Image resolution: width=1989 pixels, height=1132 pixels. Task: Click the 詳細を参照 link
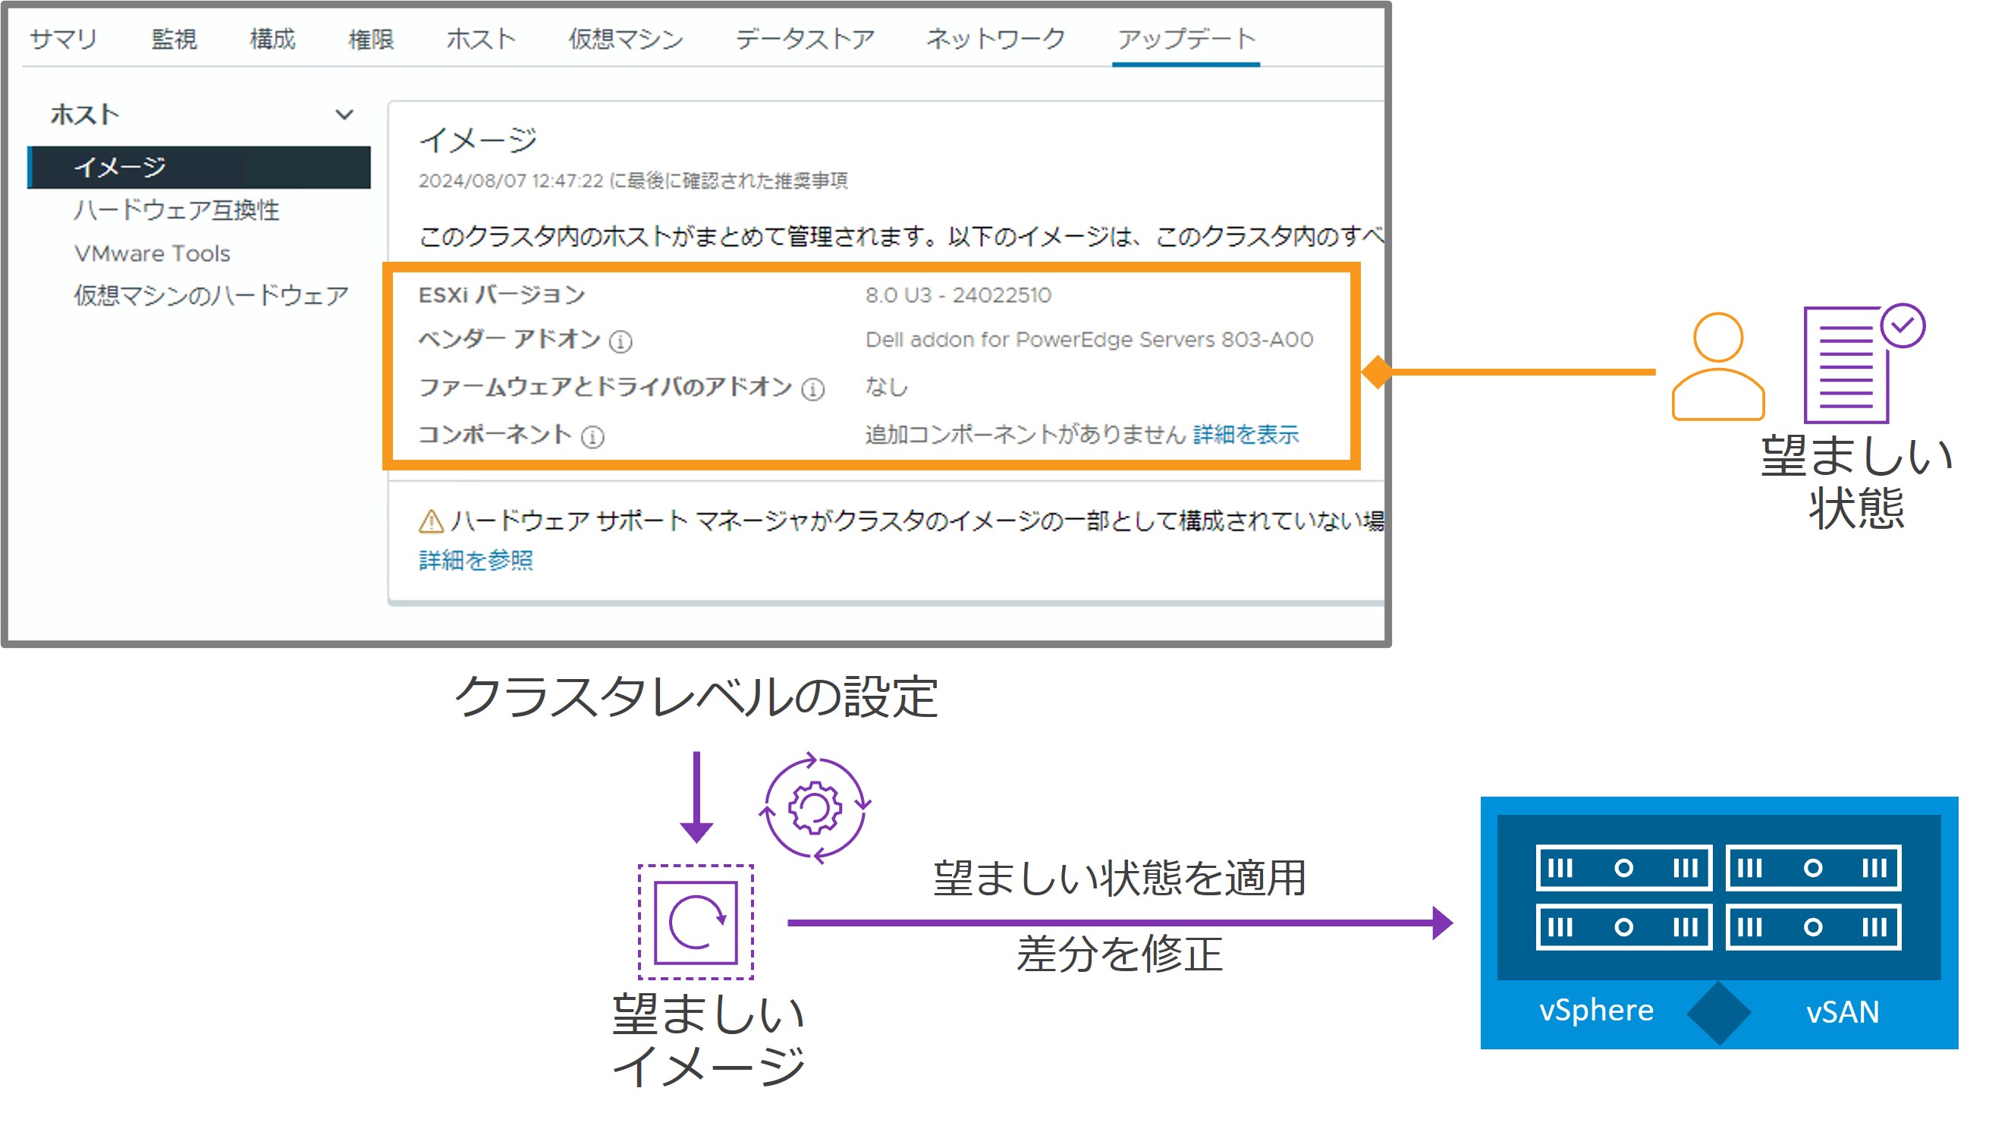coord(476,561)
